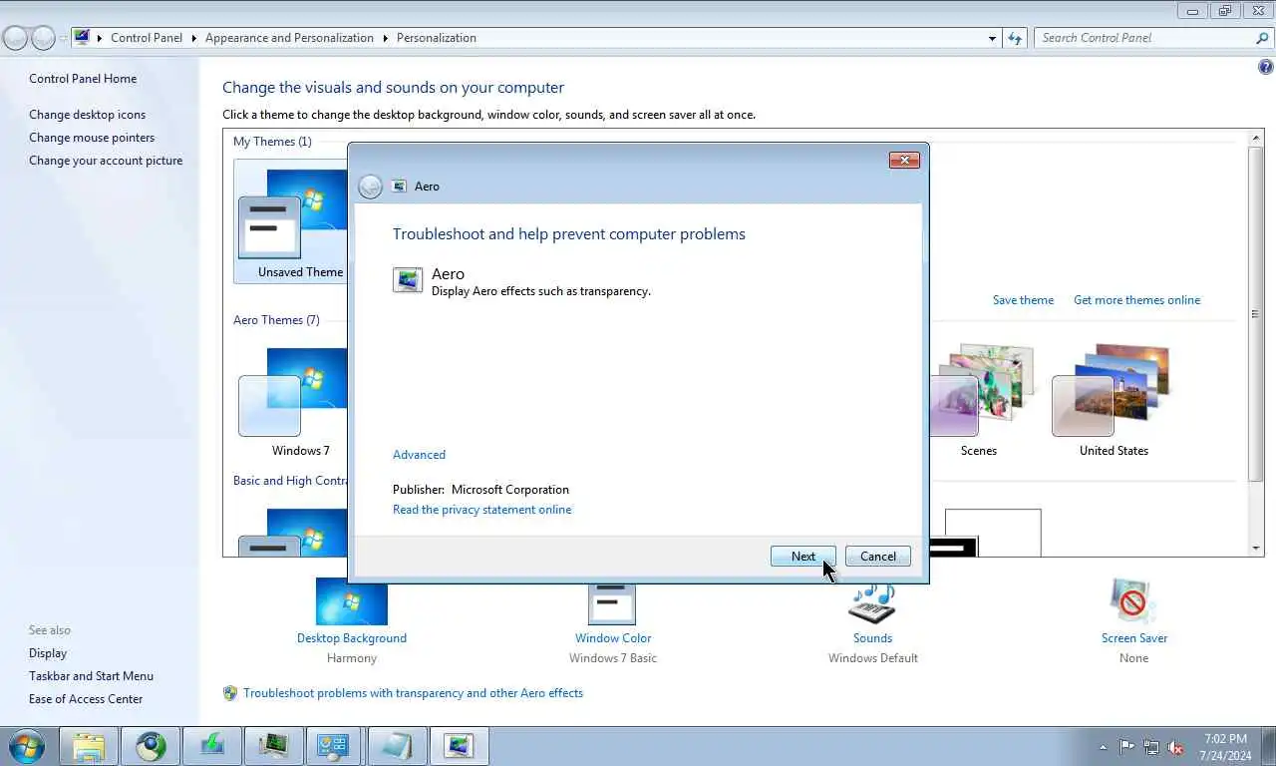Viewport: 1276px width, 766px height.
Task: Open the help question mark icon
Action: click(x=1266, y=68)
